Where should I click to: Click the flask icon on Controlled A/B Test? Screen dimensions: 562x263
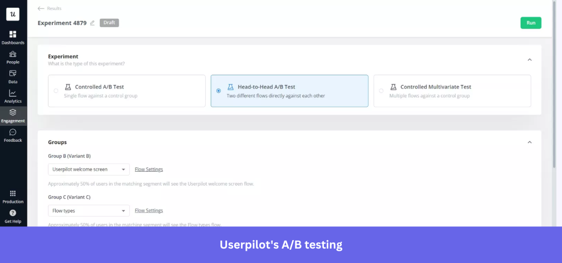point(68,87)
